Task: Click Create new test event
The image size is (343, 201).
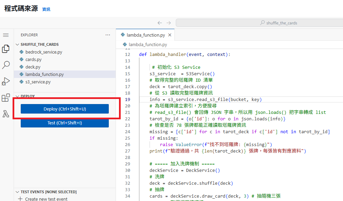Action: click(46, 199)
